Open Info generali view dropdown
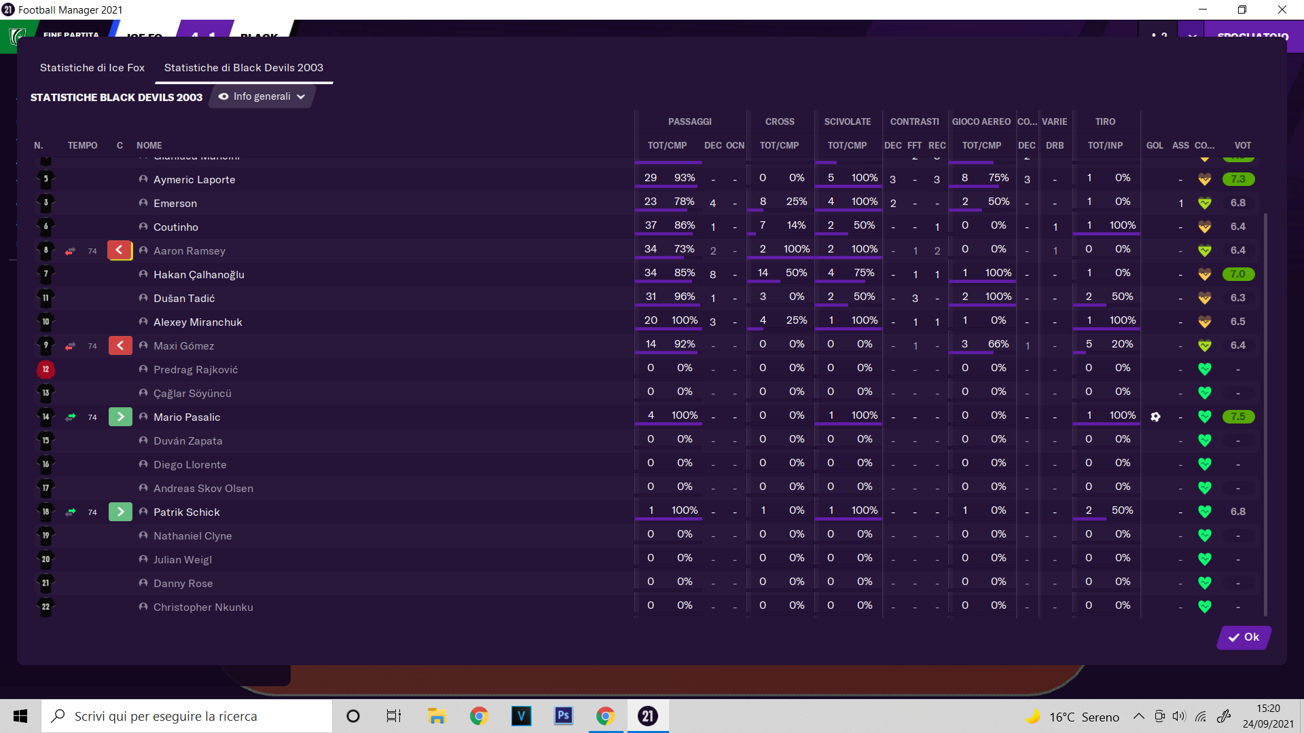Image resolution: width=1304 pixels, height=733 pixels. tap(261, 96)
